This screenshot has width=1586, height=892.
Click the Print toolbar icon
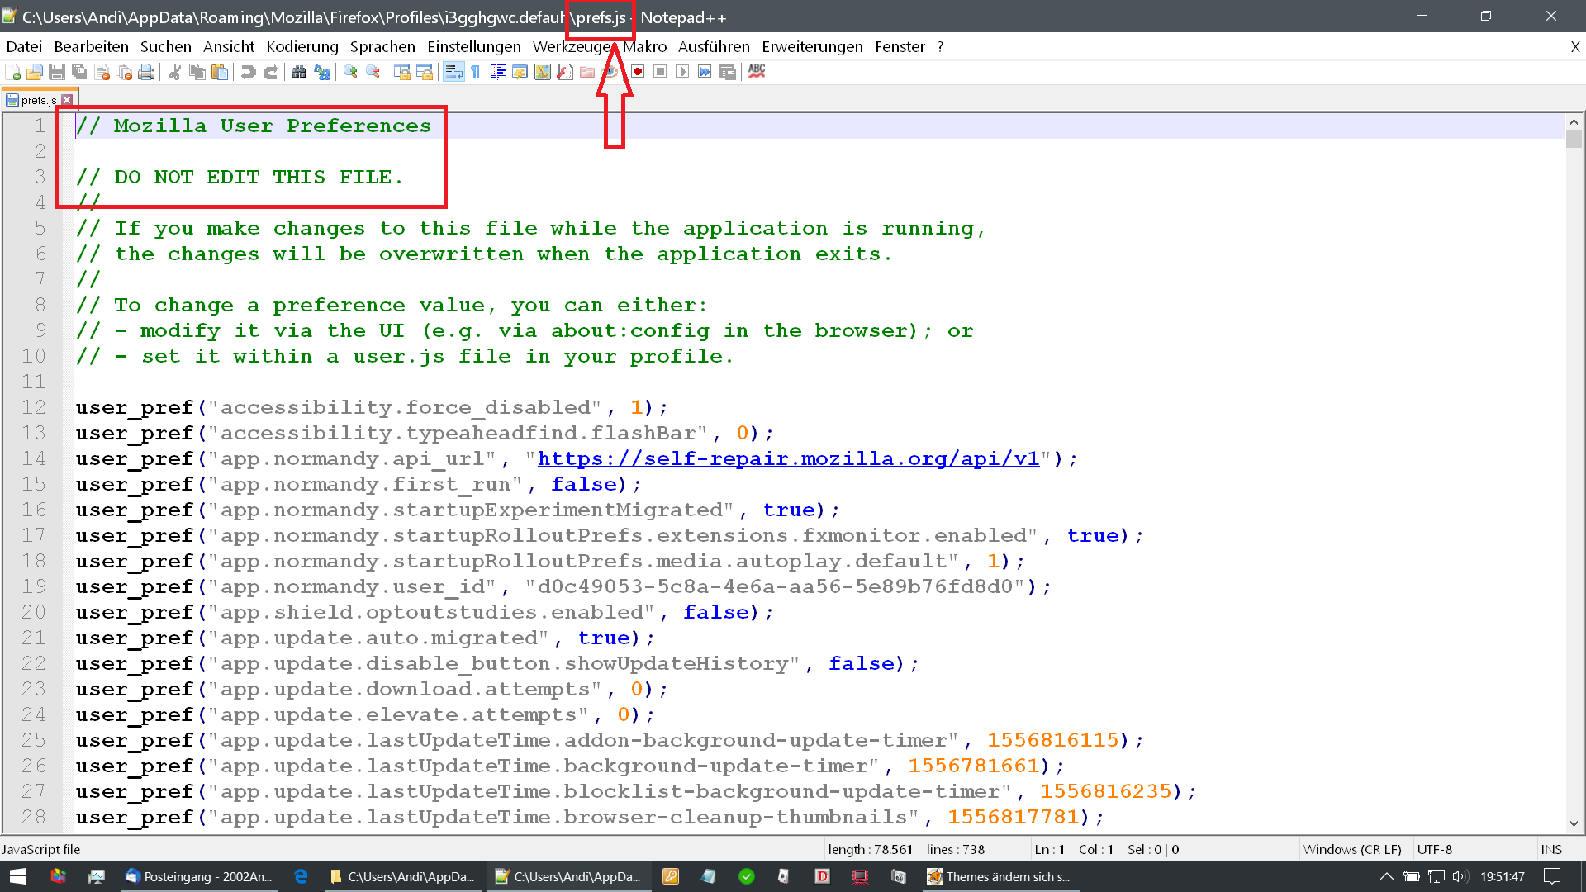click(x=146, y=73)
